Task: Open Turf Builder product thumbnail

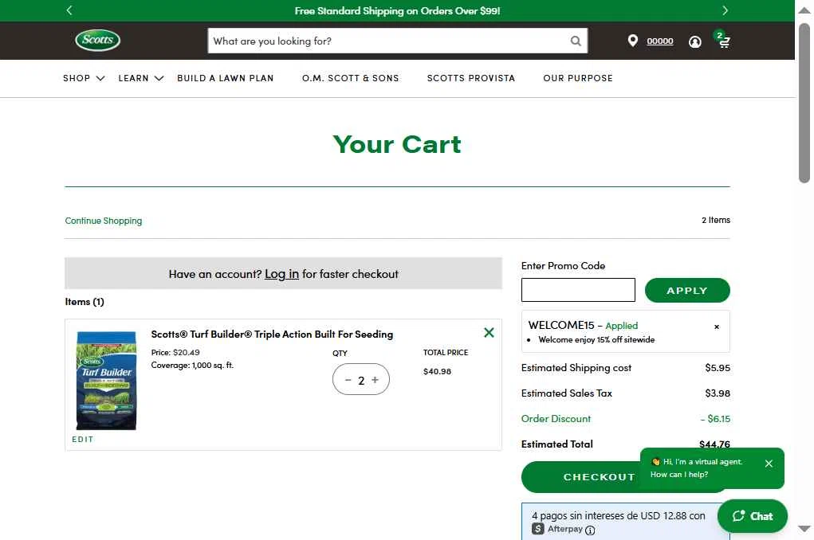Action: pos(106,381)
